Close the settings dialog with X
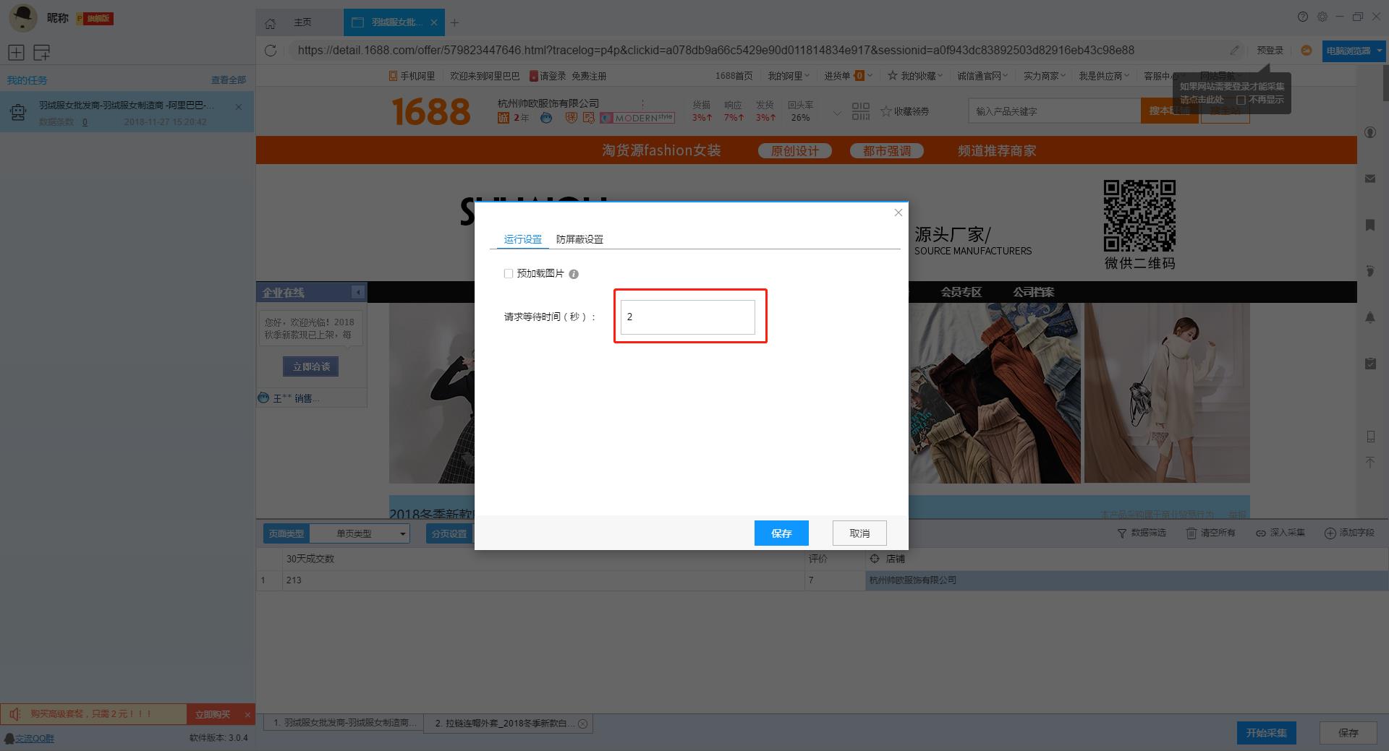The width and height of the screenshot is (1389, 751). pyautogui.click(x=898, y=213)
